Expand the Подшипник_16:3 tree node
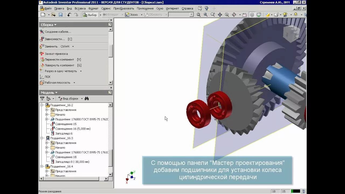 41,138
